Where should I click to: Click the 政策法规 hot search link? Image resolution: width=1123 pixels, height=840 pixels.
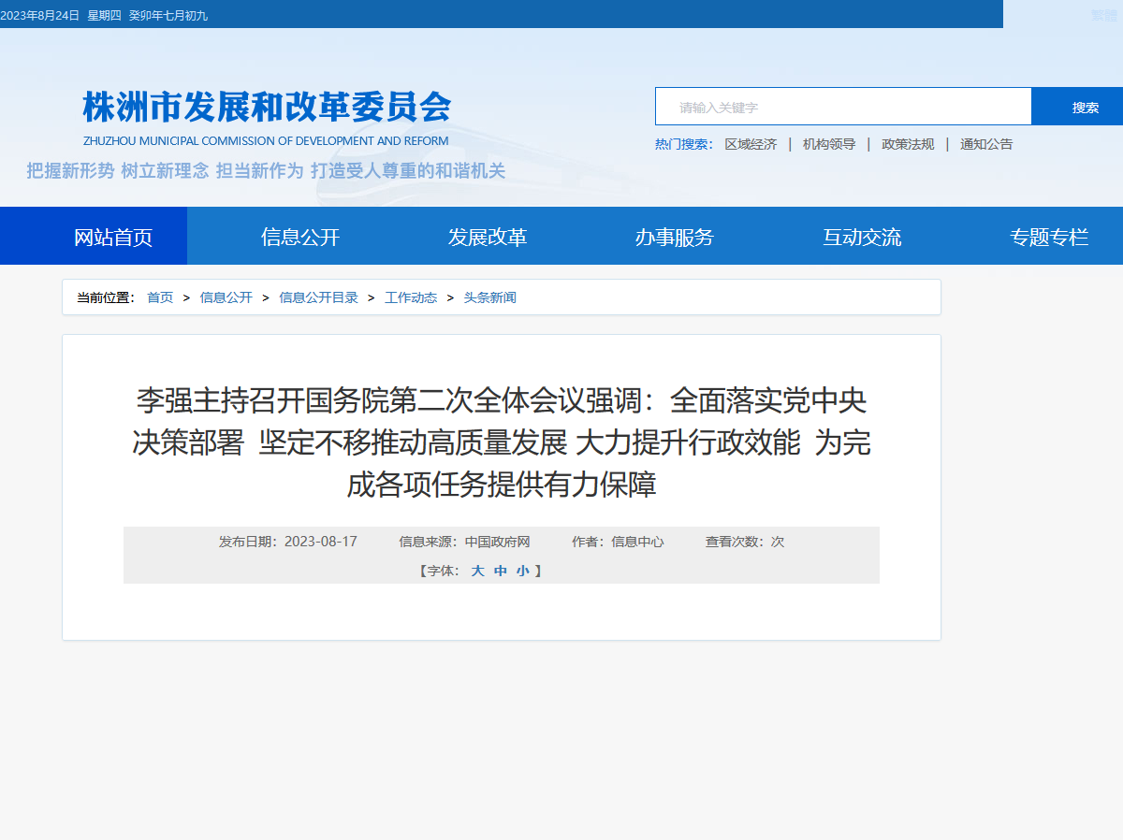[x=908, y=144]
